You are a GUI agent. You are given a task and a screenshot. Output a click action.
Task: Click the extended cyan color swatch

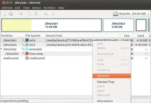click(27, 49)
